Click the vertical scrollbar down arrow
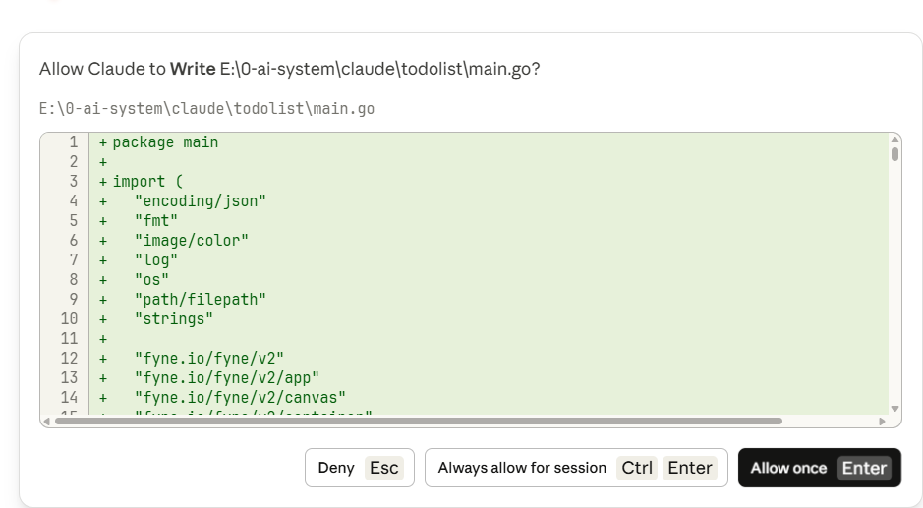 [x=894, y=409]
